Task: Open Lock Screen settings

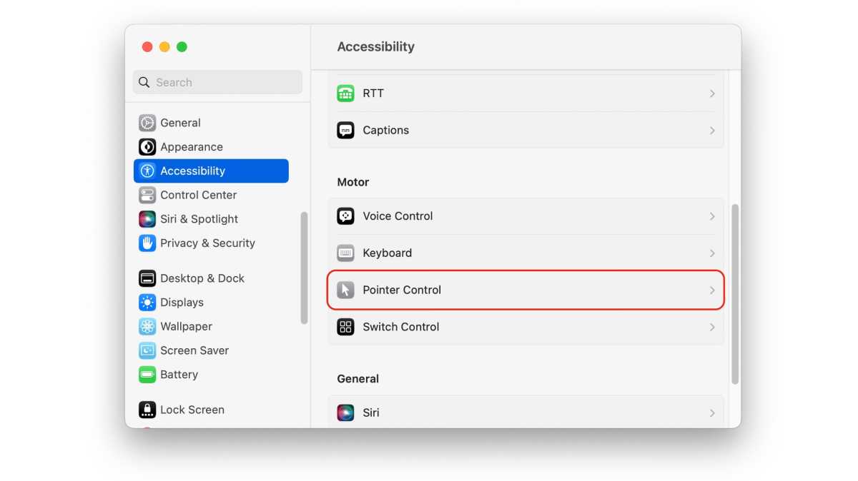Action: [x=192, y=410]
